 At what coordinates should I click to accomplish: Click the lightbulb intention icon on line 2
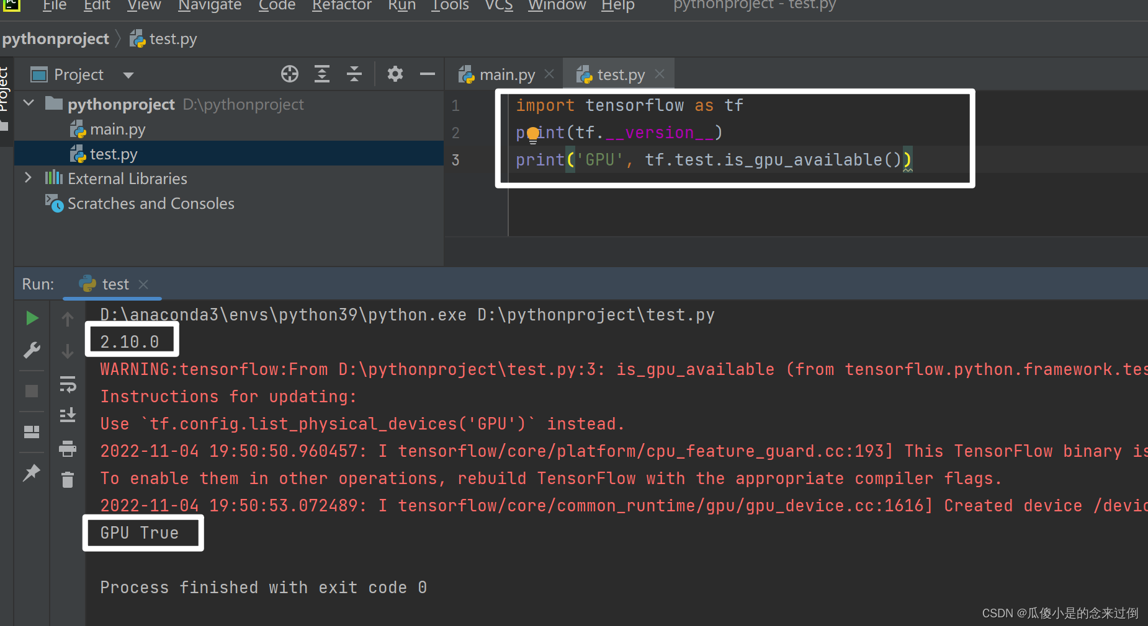tap(532, 134)
